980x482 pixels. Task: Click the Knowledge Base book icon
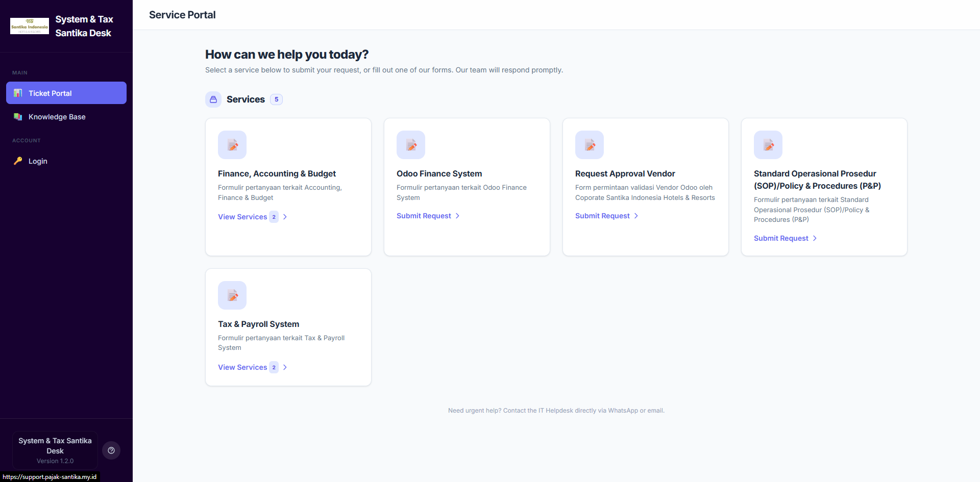click(18, 117)
